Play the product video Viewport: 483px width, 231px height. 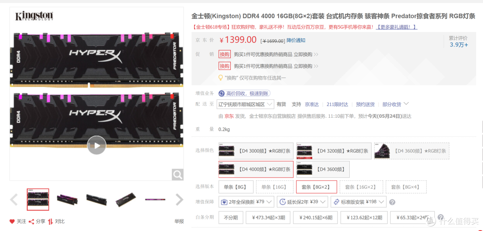pos(97,145)
